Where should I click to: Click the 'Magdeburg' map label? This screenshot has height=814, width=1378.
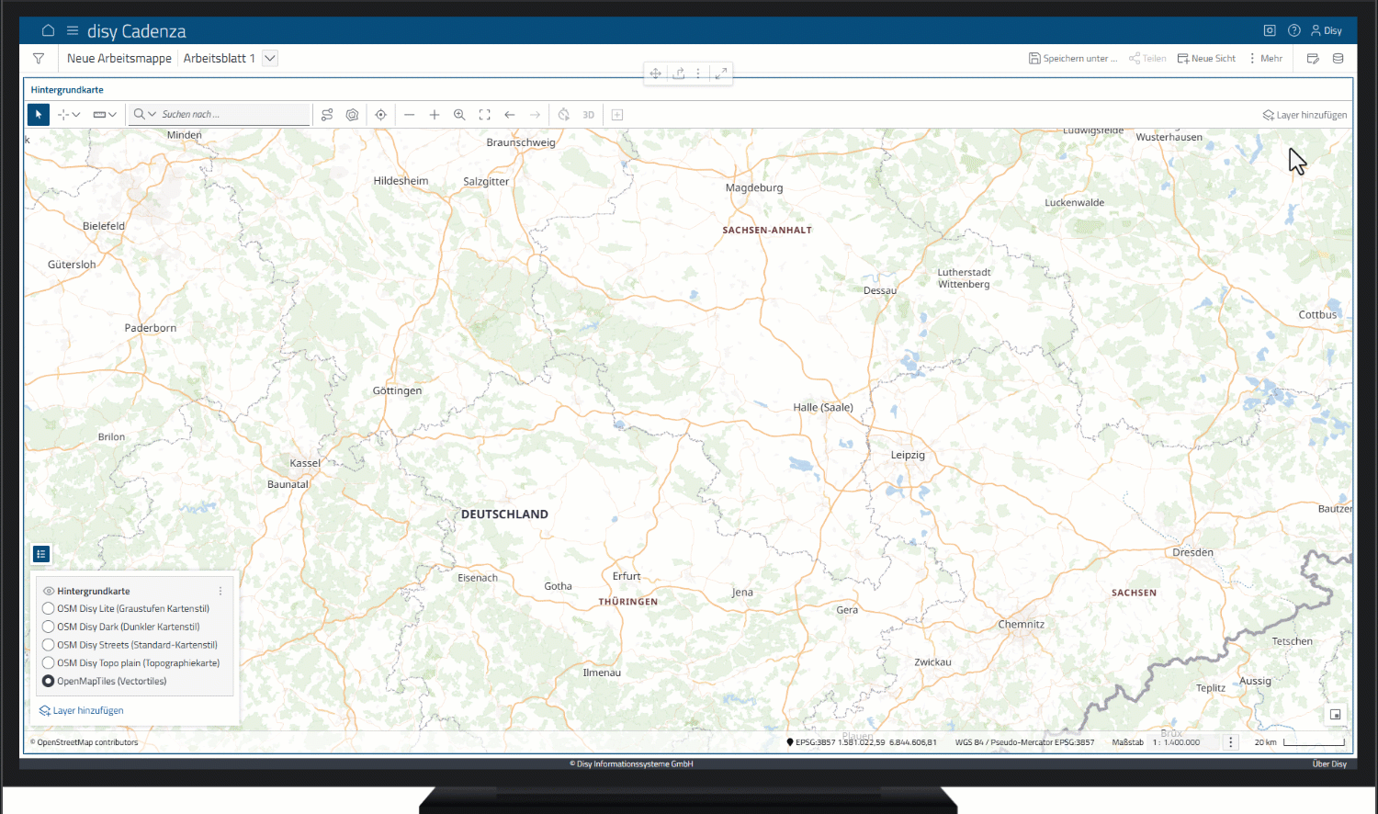(x=754, y=187)
